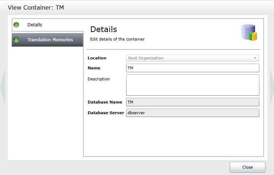Image resolution: width=274 pixels, height=175 pixels.
Task: Click the Database Server field showing dbserver
Action: [x=192, y=113]
